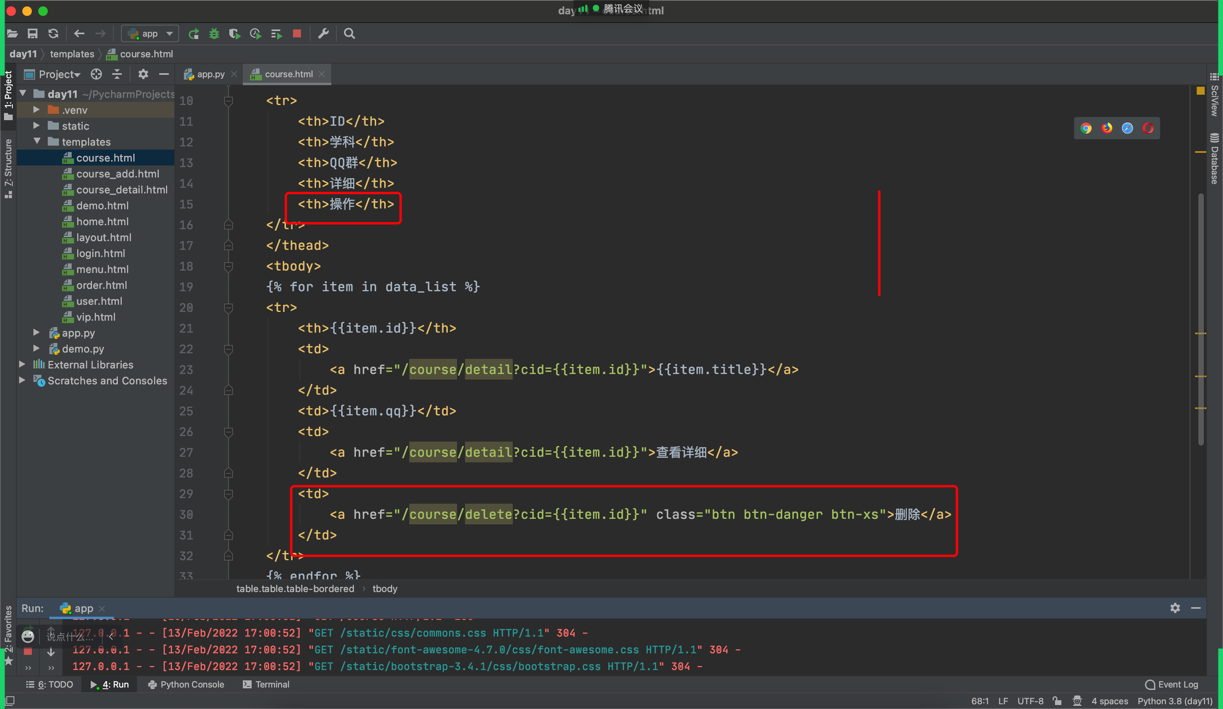This screenshot has width=1223, height=709.
Task: Toggle the Structure side panel
Action: pyautogui.click(x=8, y=168)
